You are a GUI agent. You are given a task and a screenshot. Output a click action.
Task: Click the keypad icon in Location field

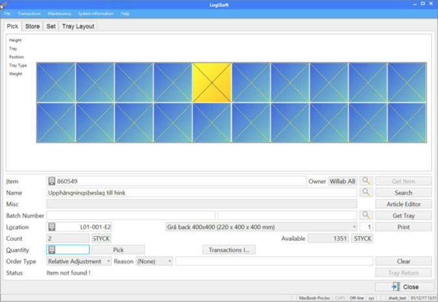(x=52, y=226)
